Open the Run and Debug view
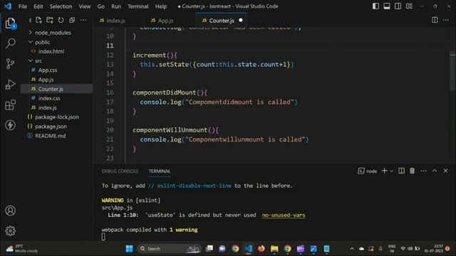The height and width of the screenshot is (256, 456). [11, 85]
